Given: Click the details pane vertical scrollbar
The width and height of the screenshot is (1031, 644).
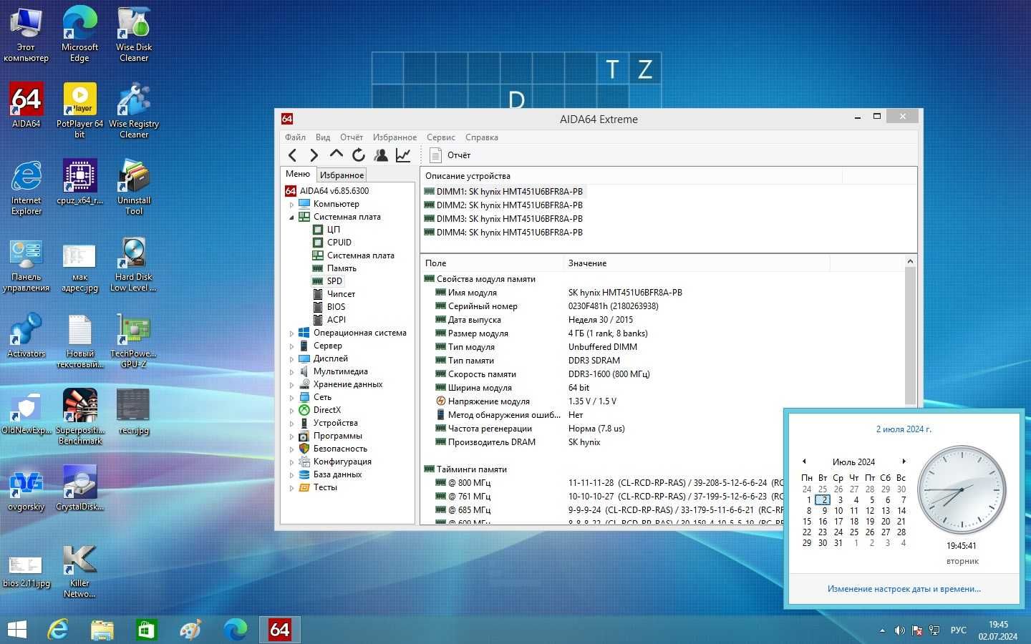Looking at the screenshot, I should [x=911, y=336].
